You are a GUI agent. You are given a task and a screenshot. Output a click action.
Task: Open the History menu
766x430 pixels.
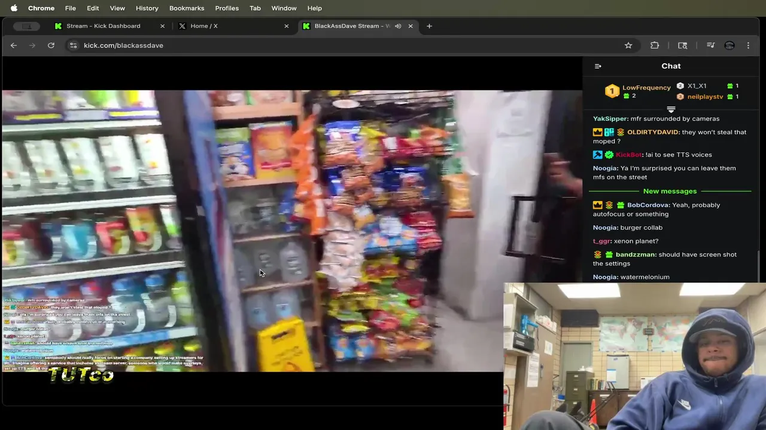click(147, 8)
